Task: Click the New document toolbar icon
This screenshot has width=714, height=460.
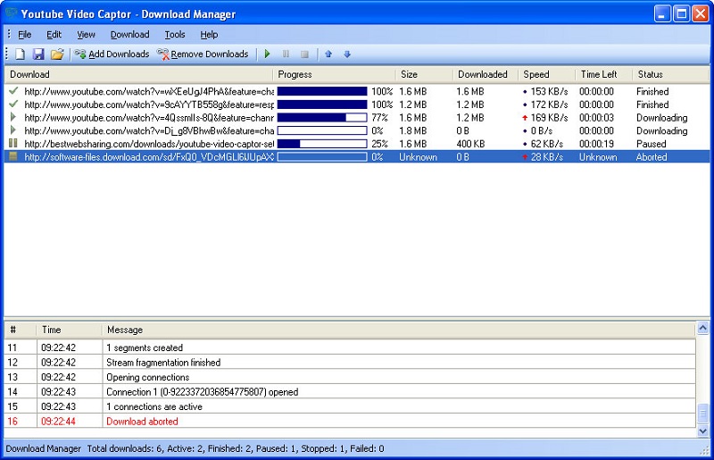Action: tap(20, 54)
